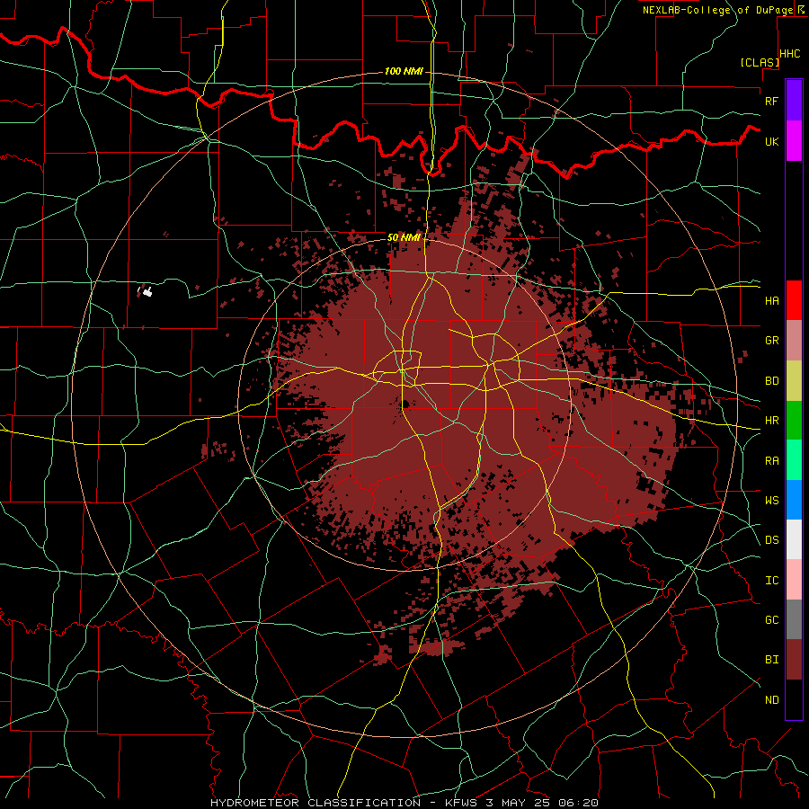Click the GR pink legend swatch

click(x=794, y=340)
